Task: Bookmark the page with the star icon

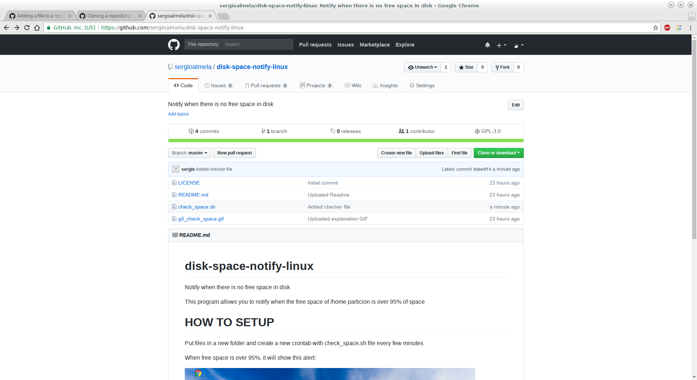Action: [x=655, y=28]
